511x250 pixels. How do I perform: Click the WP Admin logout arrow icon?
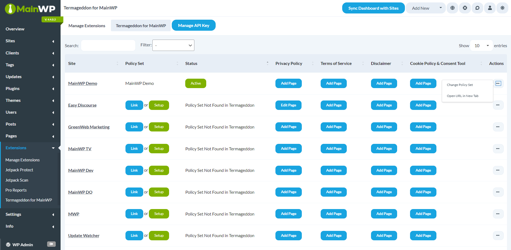coord(51,244)
